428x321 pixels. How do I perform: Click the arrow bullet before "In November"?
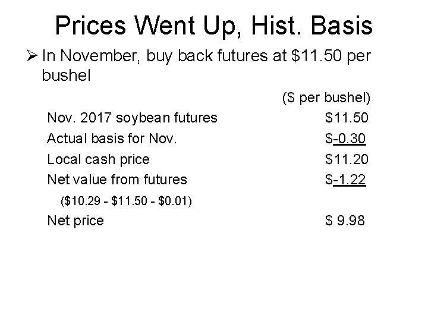[33, 56]
